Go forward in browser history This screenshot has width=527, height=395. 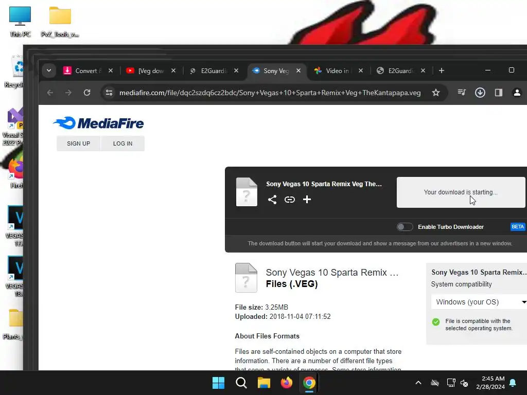click(x=68, y=93)
